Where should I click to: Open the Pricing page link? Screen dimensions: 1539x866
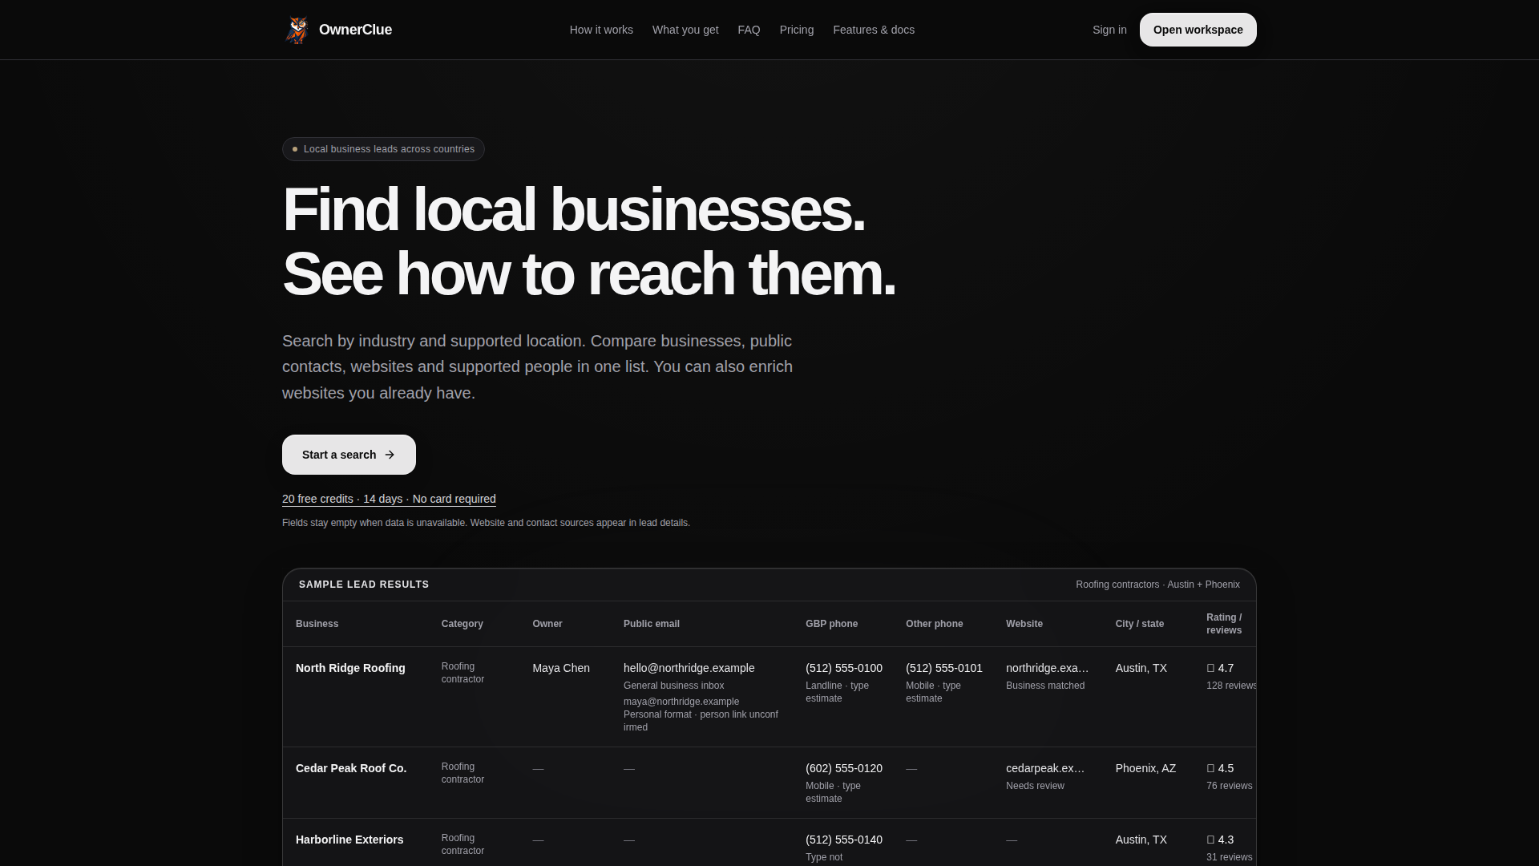coord(797,30)
